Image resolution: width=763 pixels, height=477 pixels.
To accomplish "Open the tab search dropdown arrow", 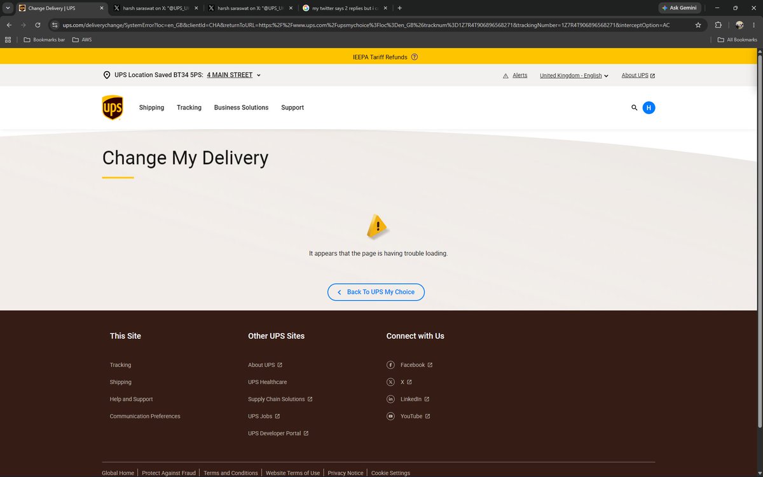I will pyautogui.click(x=7, y=8).
